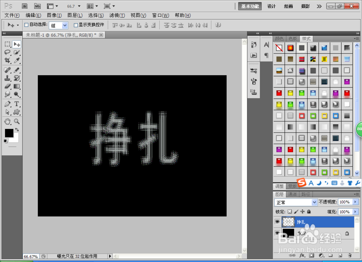Select the 基本功能 workspace button

click(x=250, y=6)
